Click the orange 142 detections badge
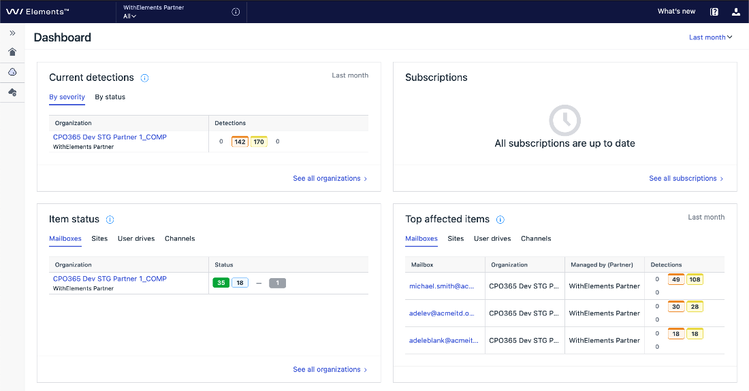This screenshot has height=391, width=749. (240, 141)
